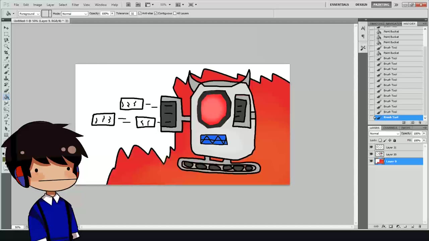This screenshot has height=241, width=429.
Task: Delete layer with trash icon
Action: coord(420,227)
